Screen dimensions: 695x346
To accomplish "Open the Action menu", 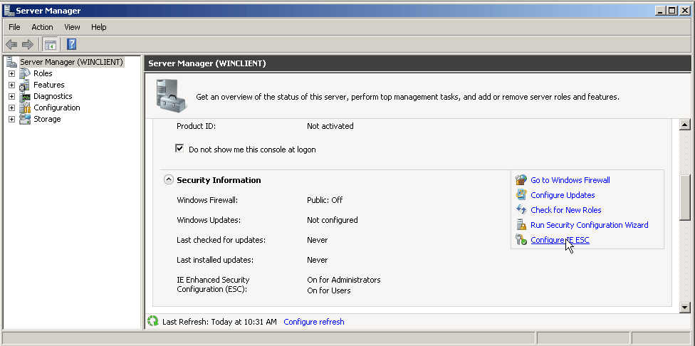I will coord(42,27).
